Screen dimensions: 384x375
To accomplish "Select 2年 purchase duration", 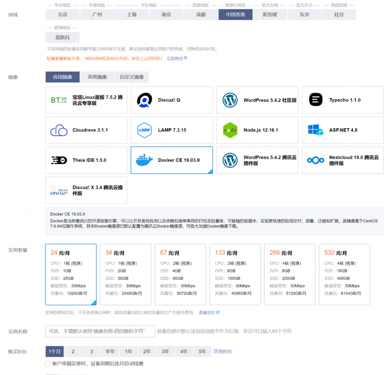I will coord(147,352).
